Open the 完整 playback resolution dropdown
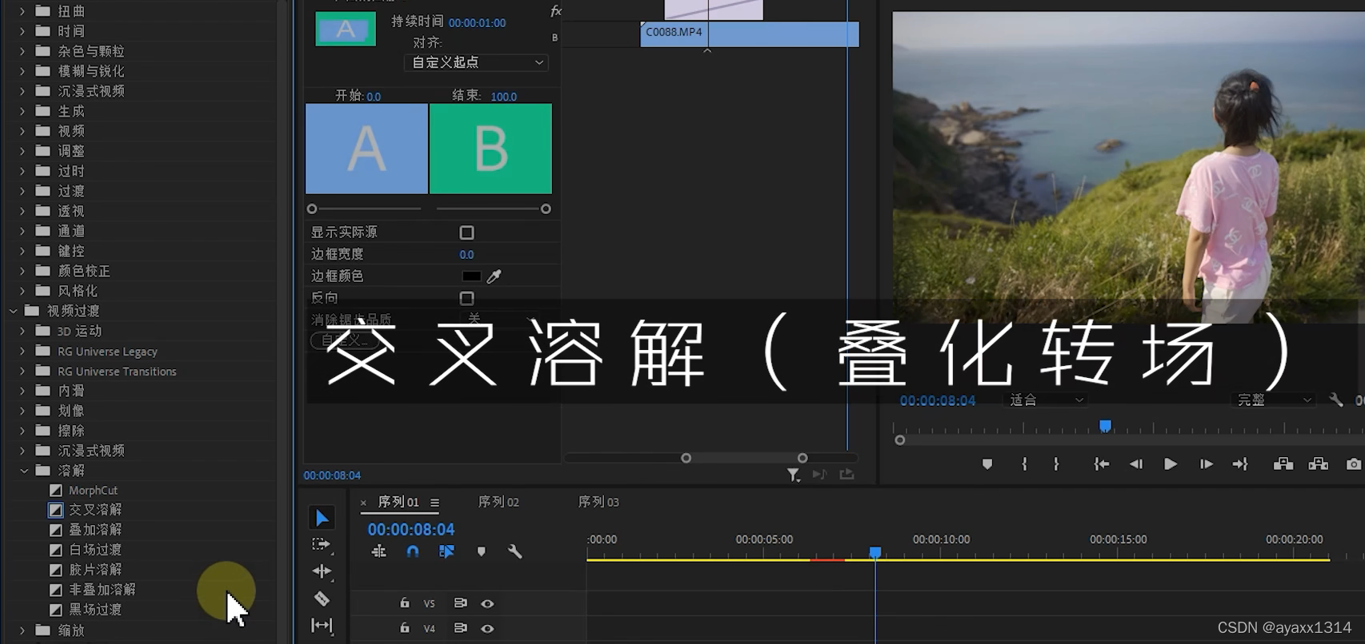The image size is (1365, 644). 1274,400
